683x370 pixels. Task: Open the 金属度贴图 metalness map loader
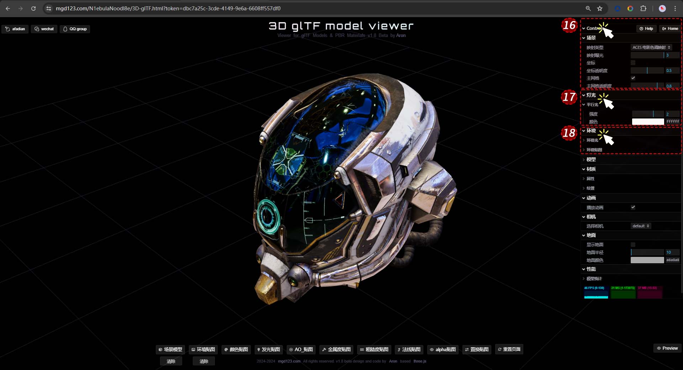(x=336, y=349)
